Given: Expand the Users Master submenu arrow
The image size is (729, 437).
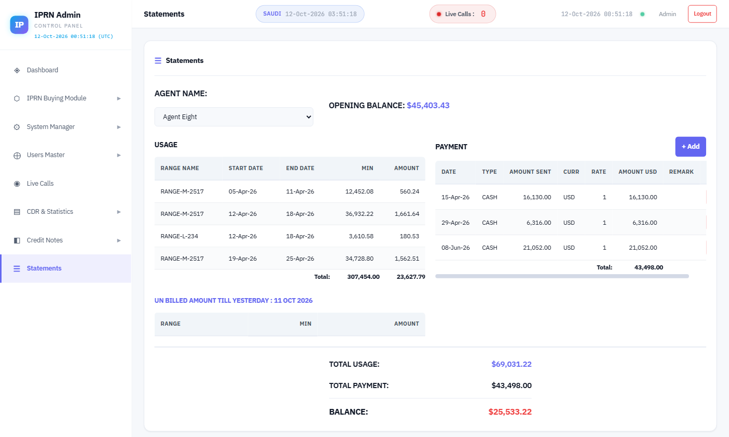Looking at the screenshot, I should [119, 155].
